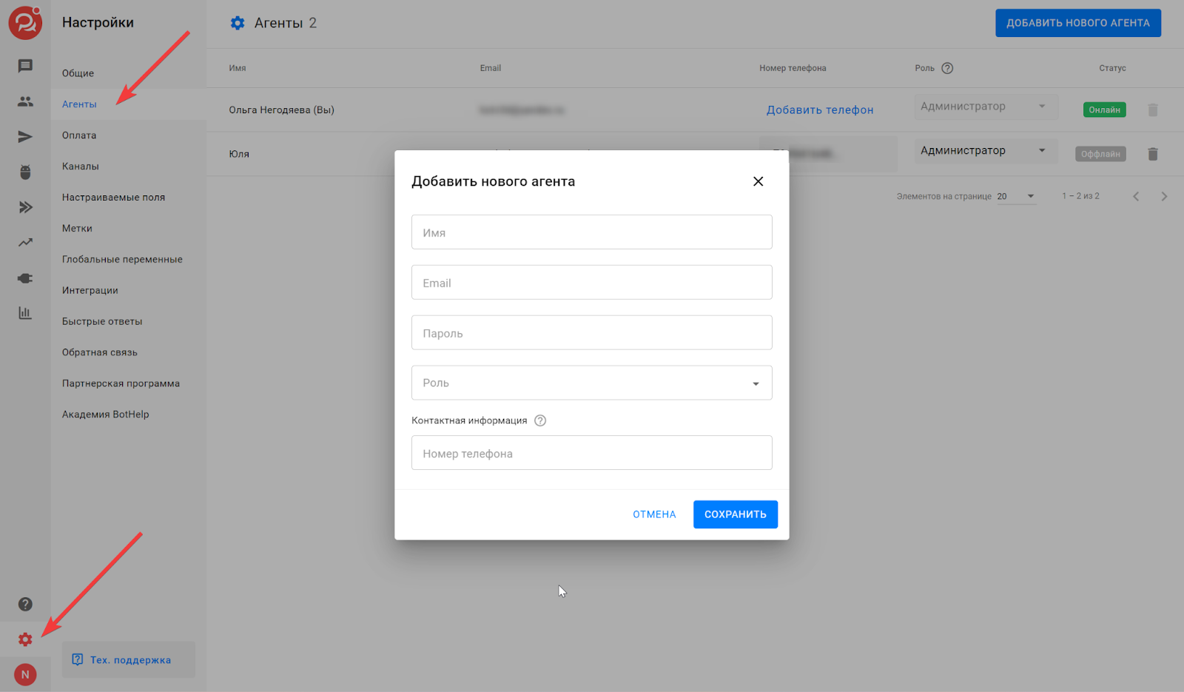The width and height of the screenshot is (1184, 692).
Task: Click the broadcasts paper plane icon
Action: click(x=25, y=137)
